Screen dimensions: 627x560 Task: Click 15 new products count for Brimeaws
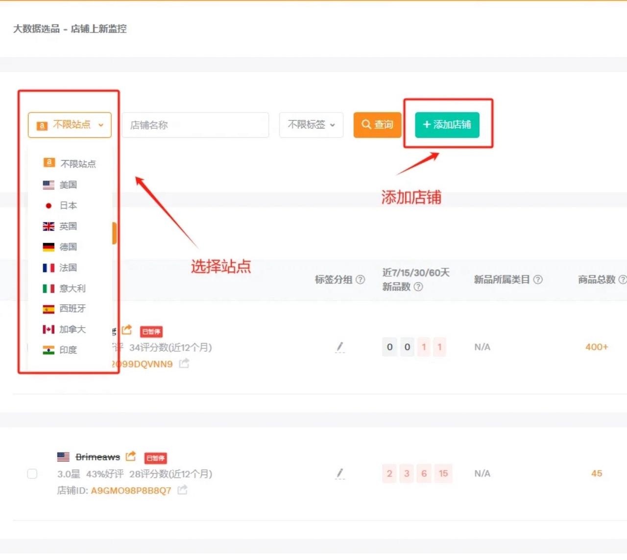tap(443, 473)
